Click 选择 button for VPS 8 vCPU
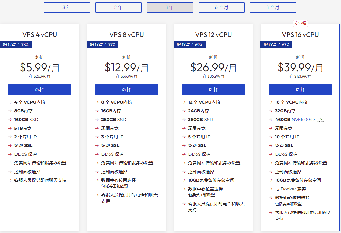The image size is (341, 233). point(126,90)
